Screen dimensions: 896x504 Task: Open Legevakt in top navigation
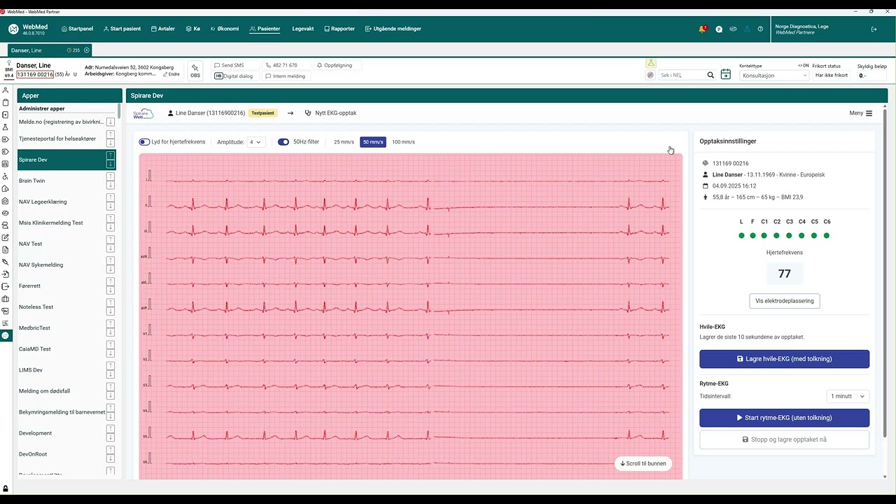click(x=303, y=29)
